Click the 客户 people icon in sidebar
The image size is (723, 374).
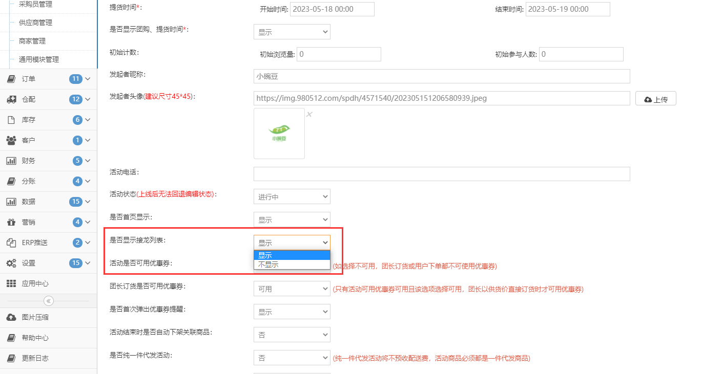(x=11, y=140)
